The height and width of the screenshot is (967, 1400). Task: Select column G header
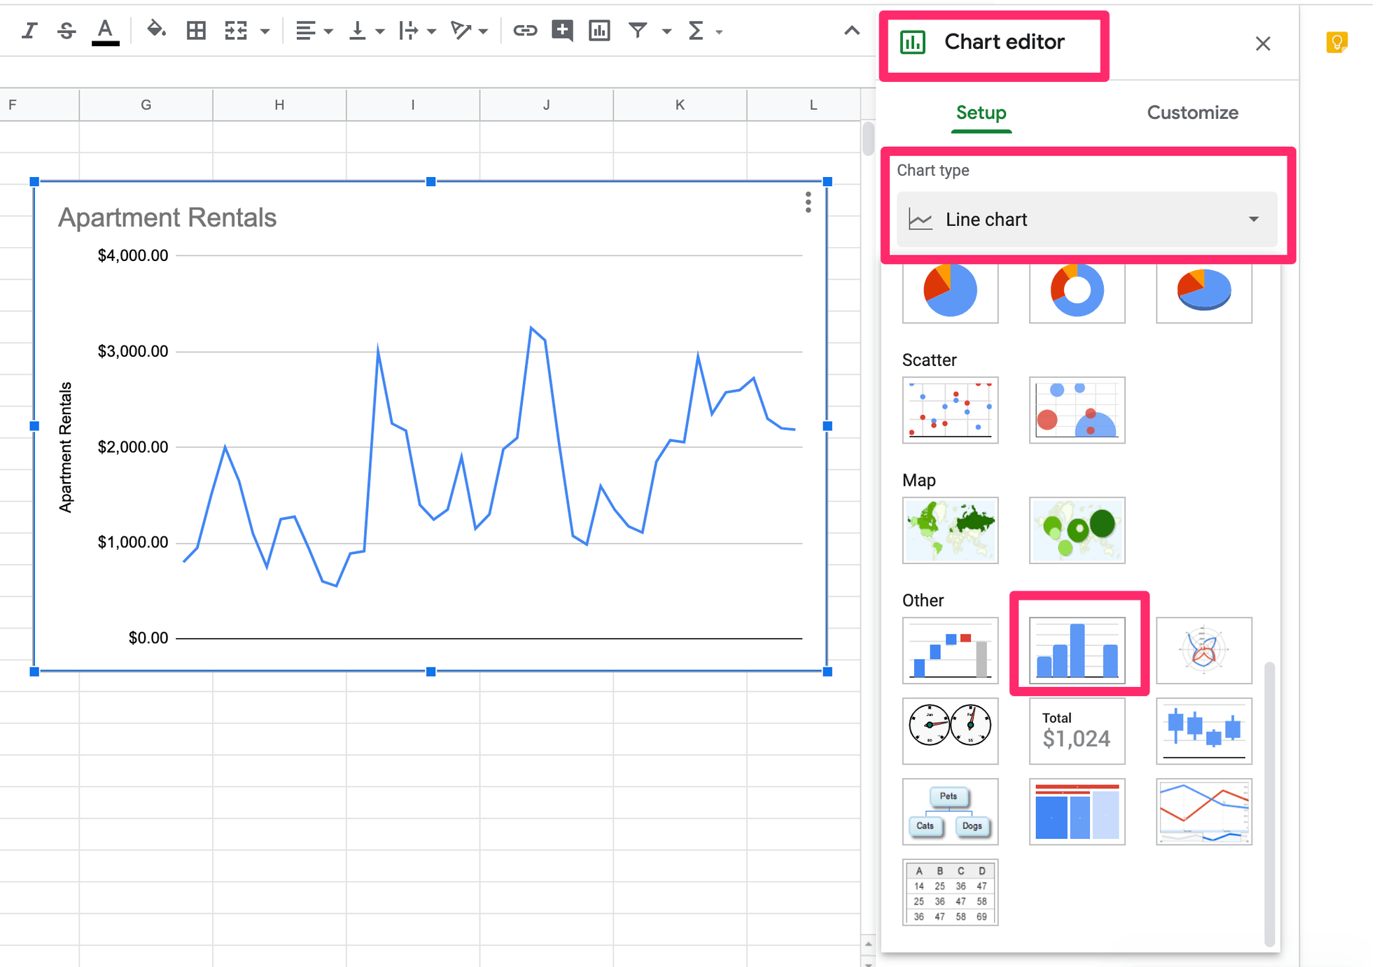146,105
